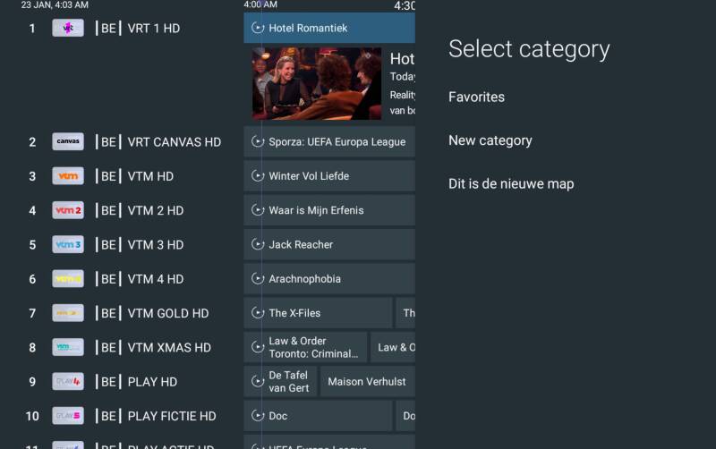This screenshot has width=716, height=449.
Task: Click the Canvas channel logo
Action: (x=68, y=141)
